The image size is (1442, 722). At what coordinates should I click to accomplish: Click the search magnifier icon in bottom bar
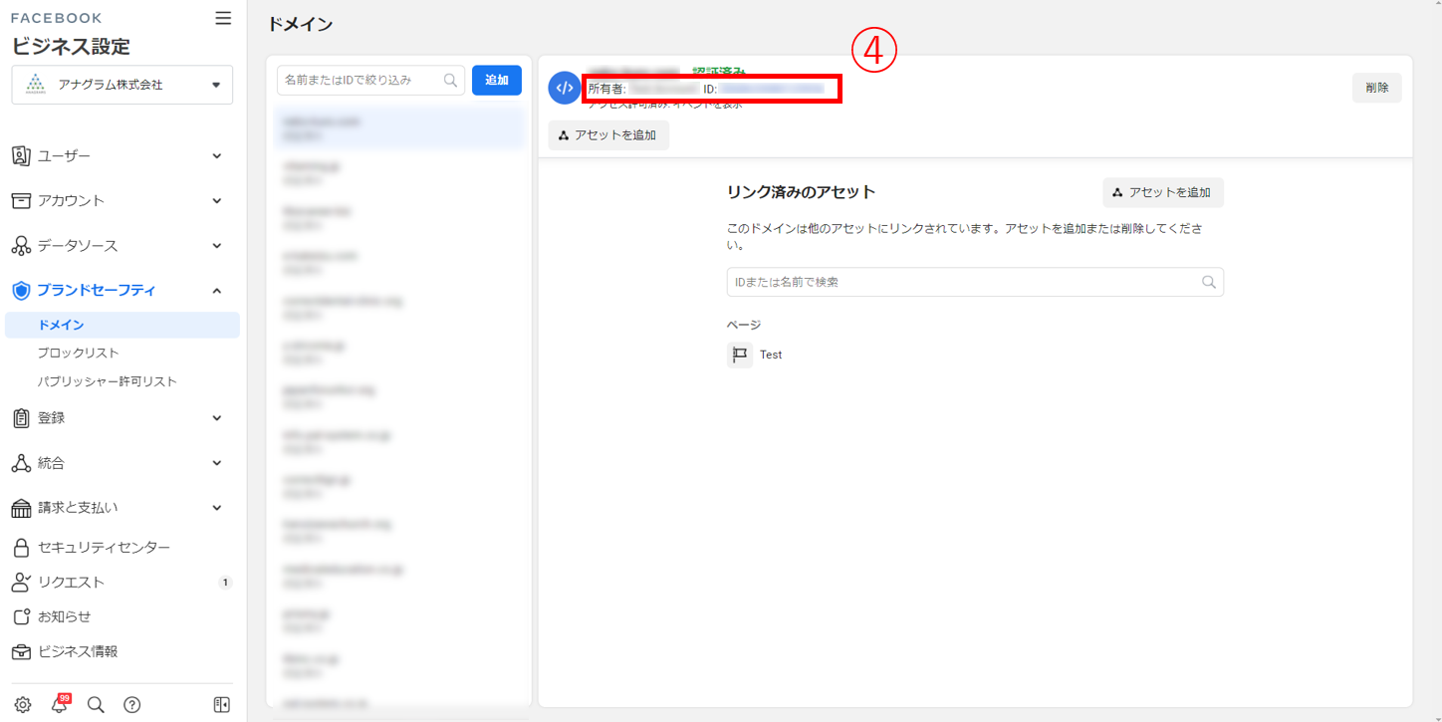(96, 704)
